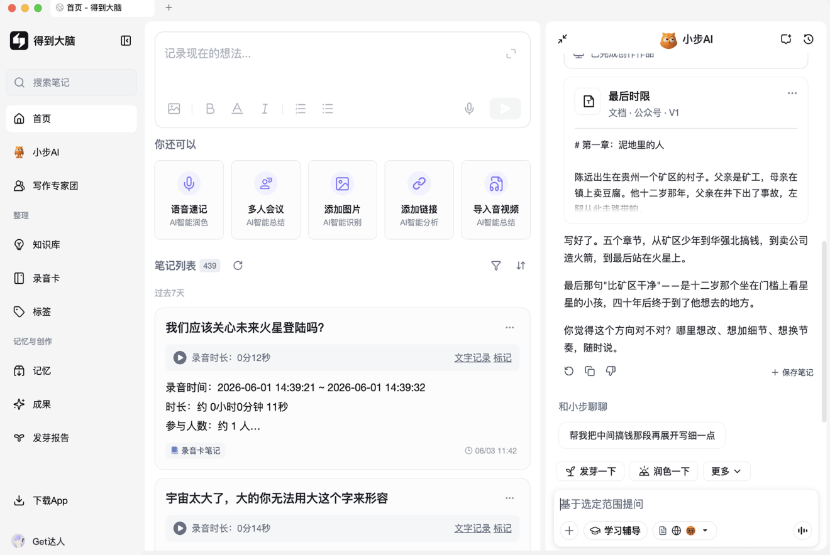Open 记忆 in the sidebar
This screenshot has width=830, height=555.
[x=71, y=370]
